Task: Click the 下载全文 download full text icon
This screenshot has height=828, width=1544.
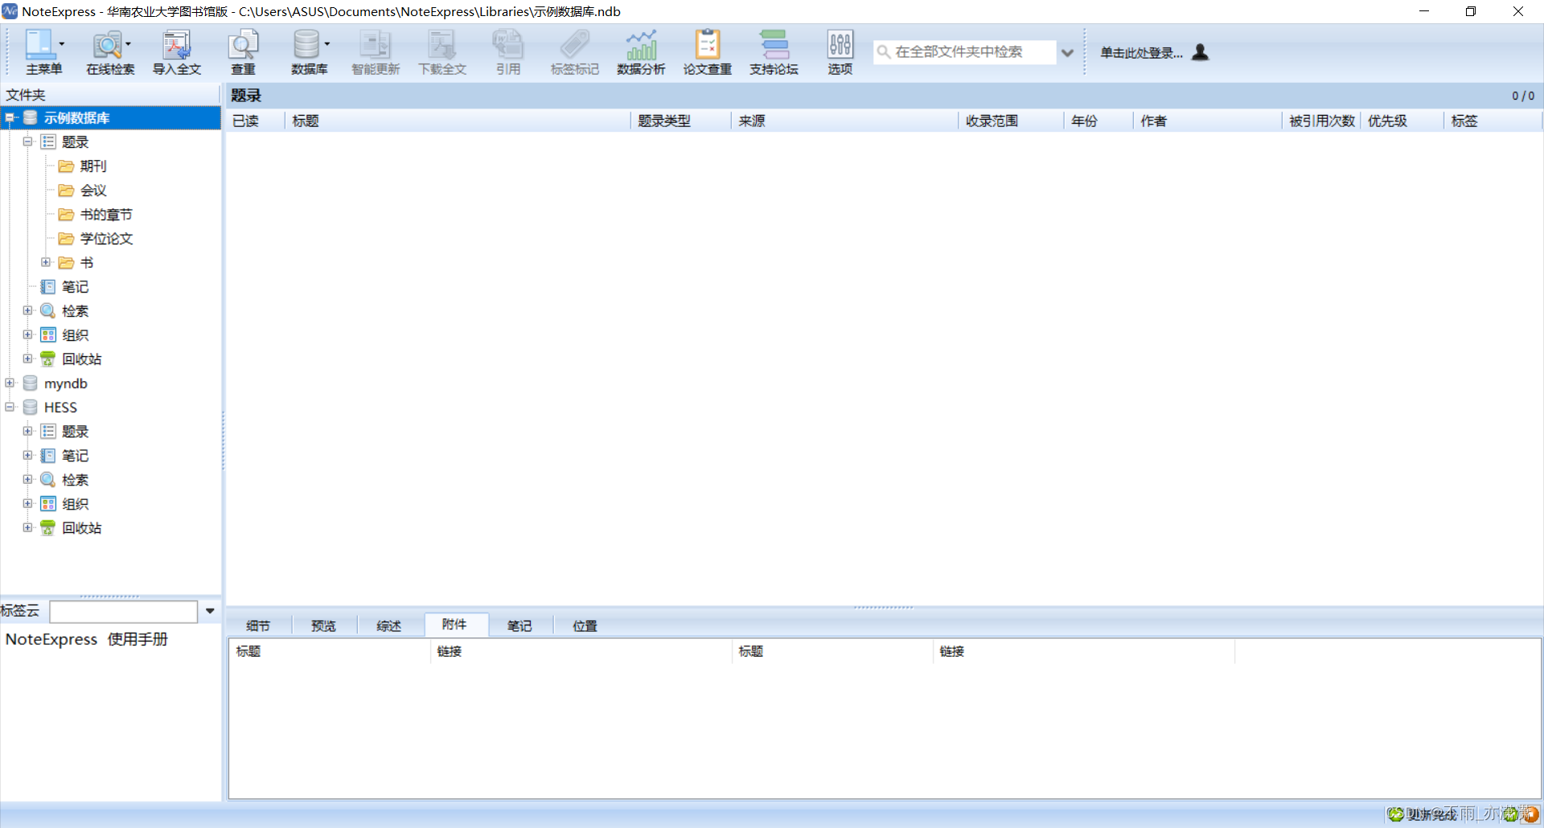Action: click(442, 46)
